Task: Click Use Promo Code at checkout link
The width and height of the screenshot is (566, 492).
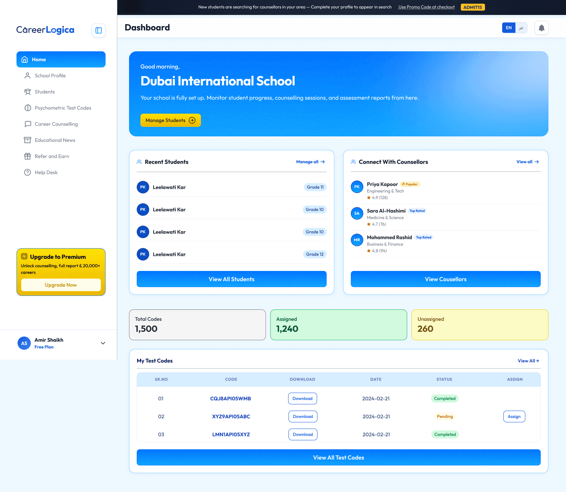Action: 426,7
